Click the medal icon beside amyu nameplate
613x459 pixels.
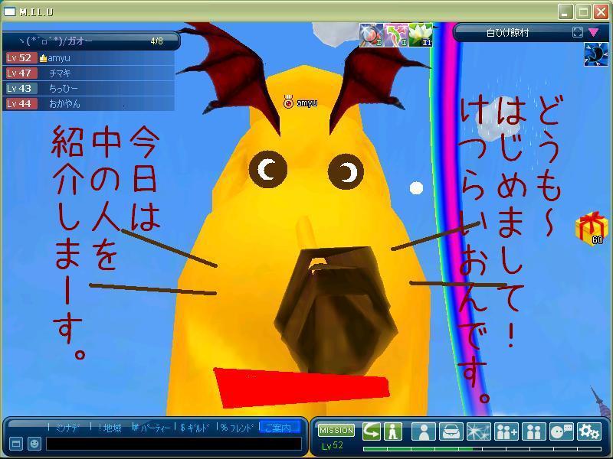click(x=289, y=103)
